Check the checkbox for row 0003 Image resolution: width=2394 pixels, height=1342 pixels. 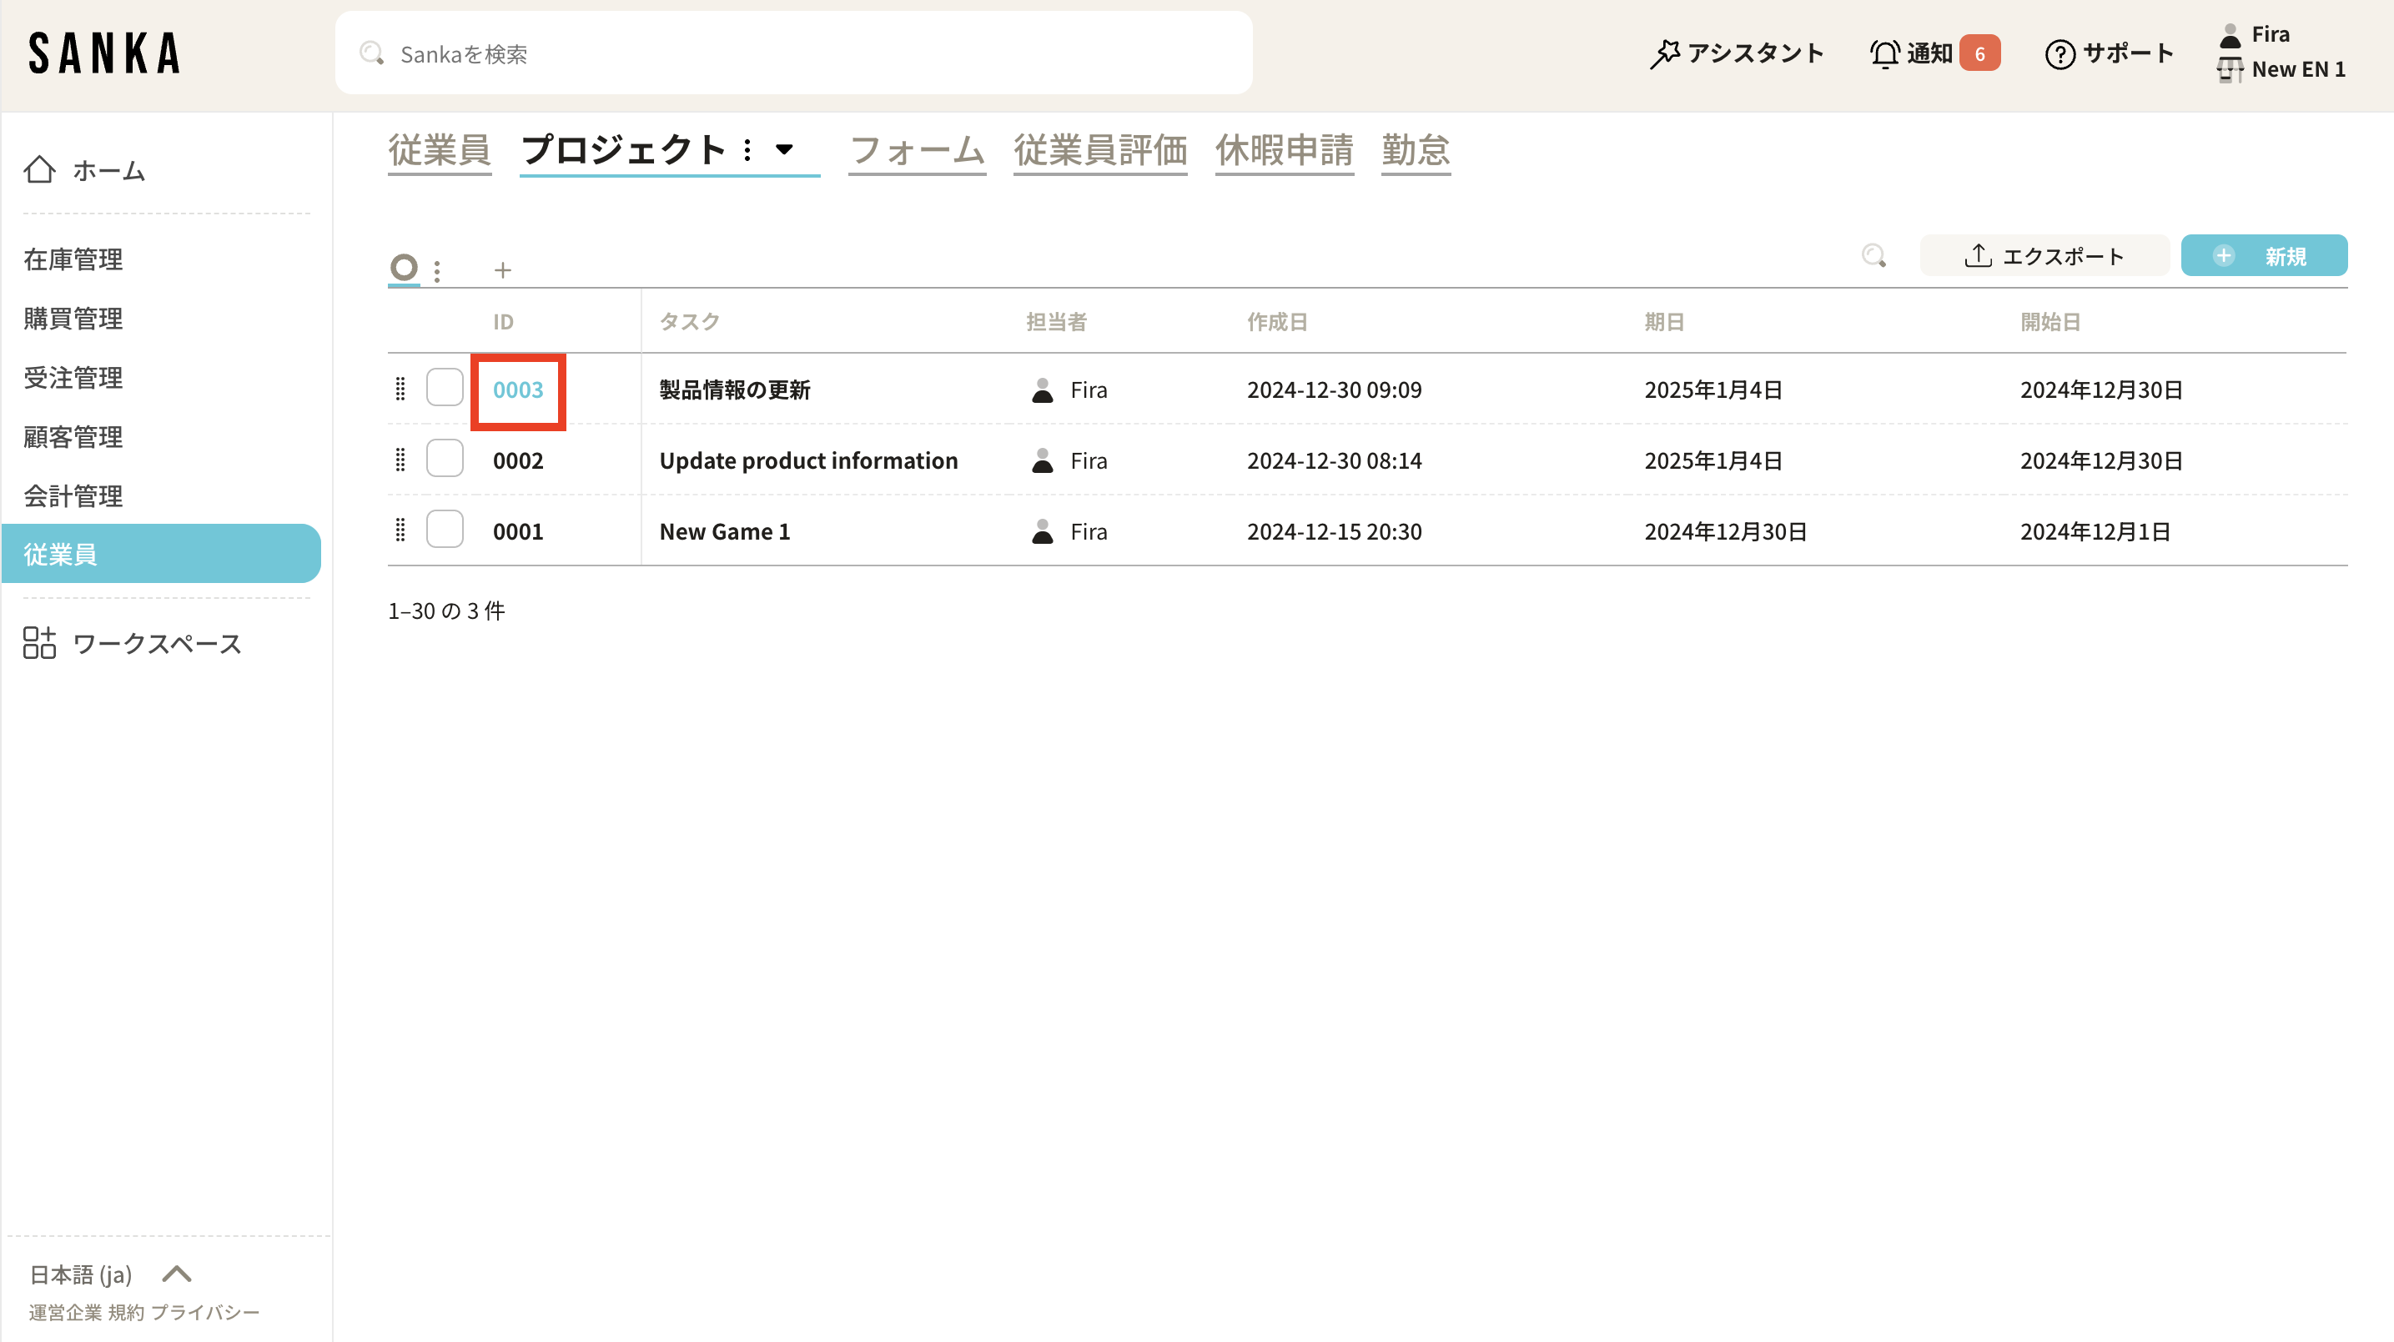[445, 389]
